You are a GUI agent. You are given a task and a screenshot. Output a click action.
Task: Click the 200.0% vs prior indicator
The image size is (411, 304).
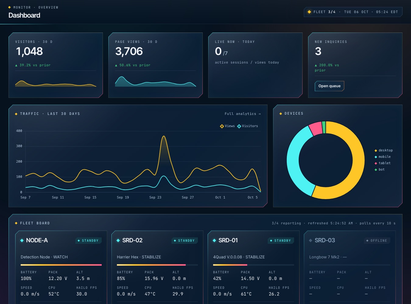coord(327,67)
